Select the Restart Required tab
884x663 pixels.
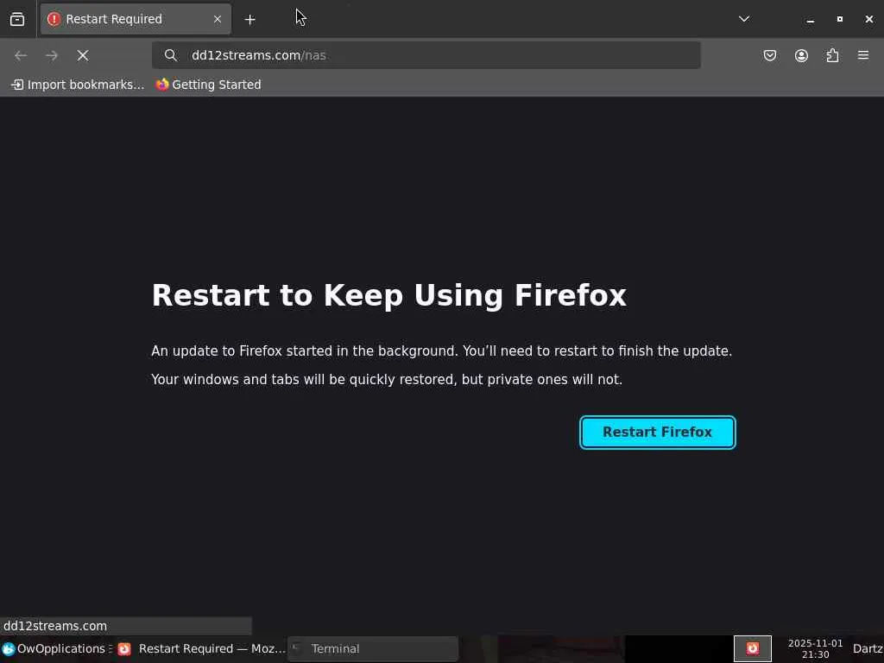coord(136,19)
